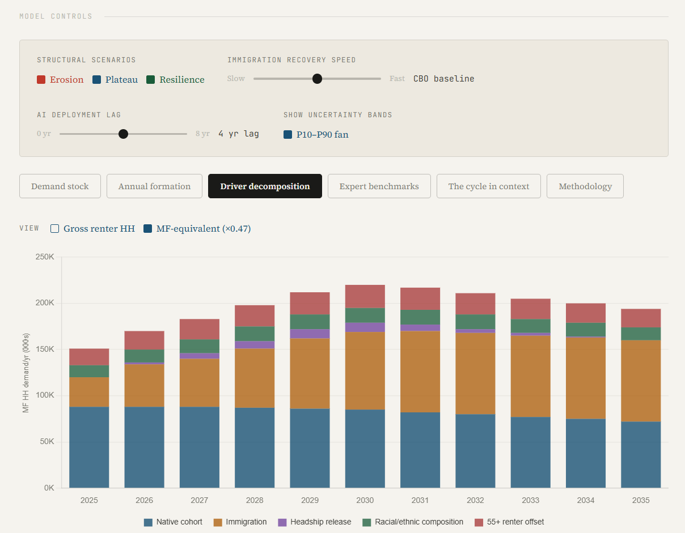Select the Driver decomposition tab
The image size is (685, 533).
tap(265, 186)
